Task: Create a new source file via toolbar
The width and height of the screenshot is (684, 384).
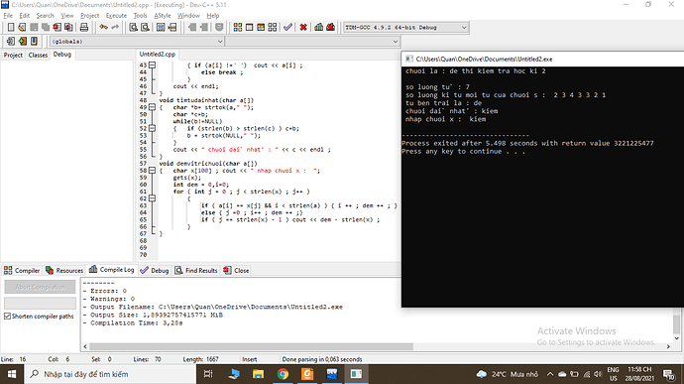Action: click(11, 27)
